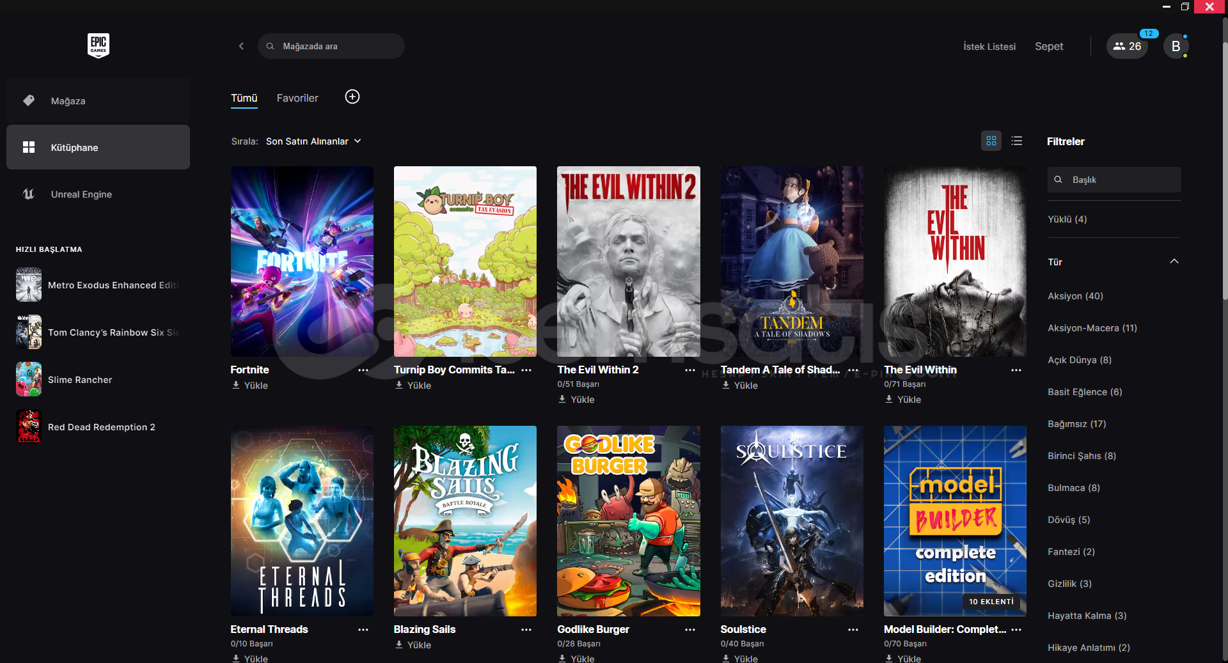Click the Başlık filter search field
This screenshot has width=1228, height=663.
(1114, 180)
